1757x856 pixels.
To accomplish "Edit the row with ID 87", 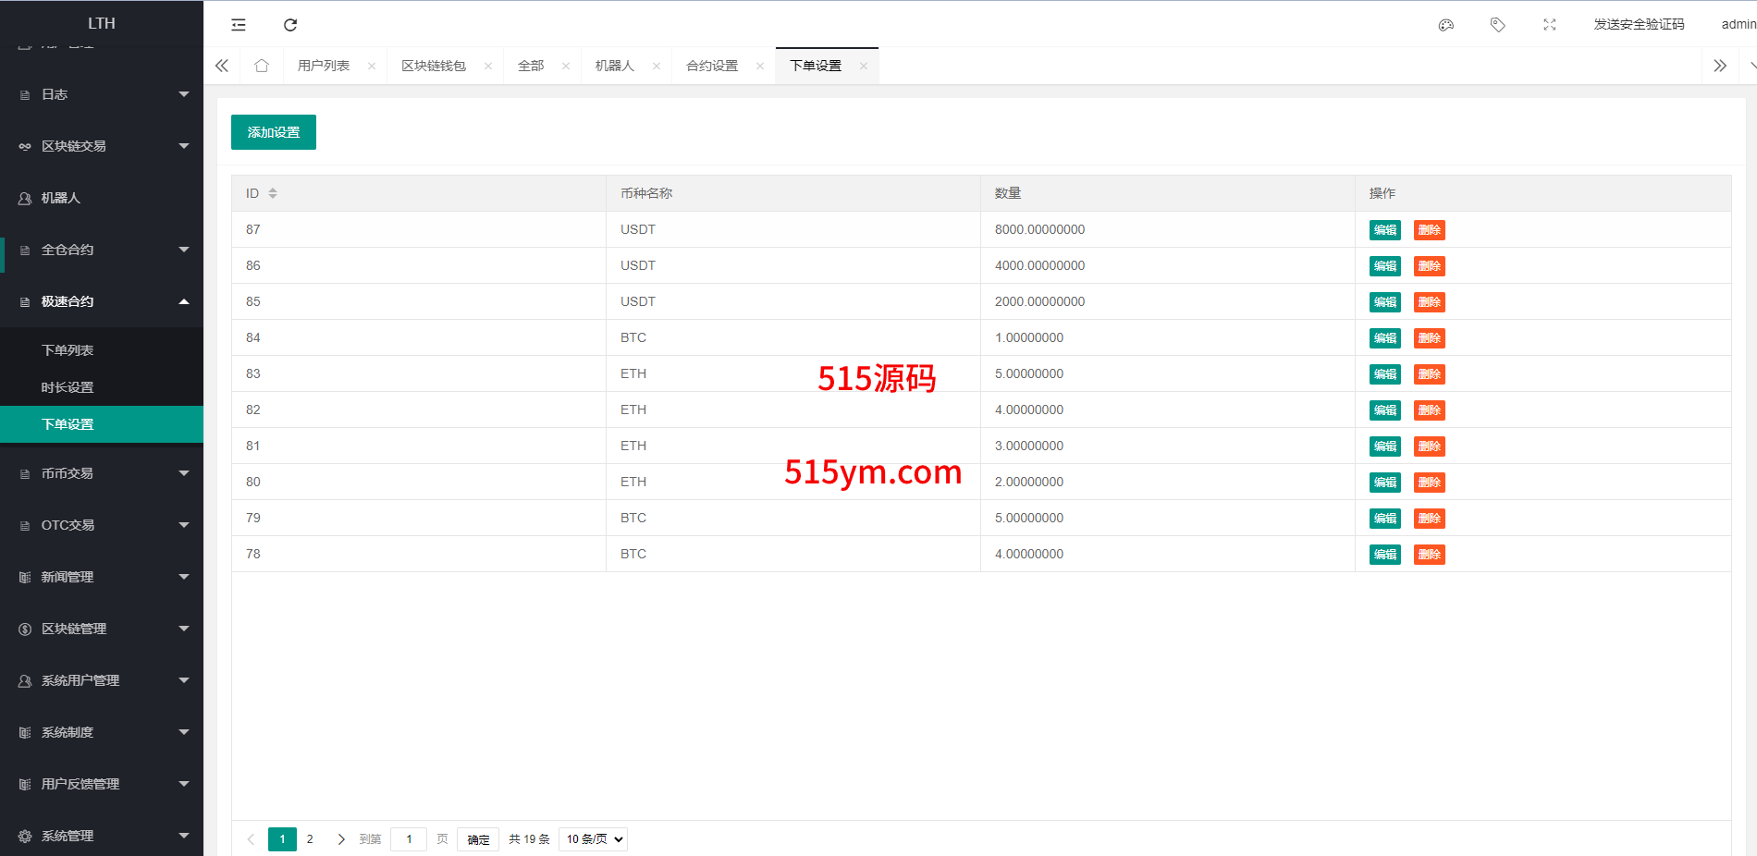I will (x=1384, y=230).
